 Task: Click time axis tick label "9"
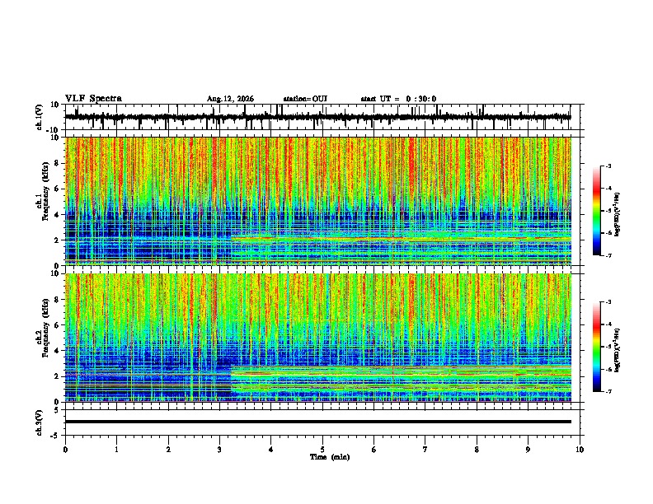click(528, 450)
